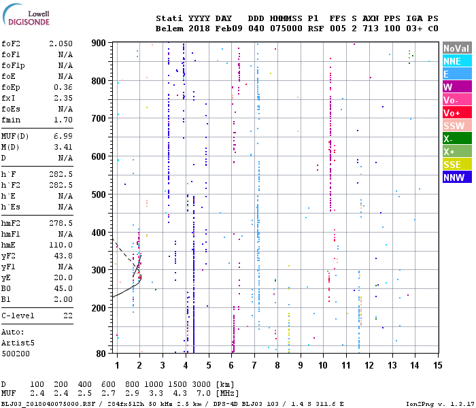
Task: Click the BLJ03_2018040075000.RSF file name
Action: (x=48, y=404)
